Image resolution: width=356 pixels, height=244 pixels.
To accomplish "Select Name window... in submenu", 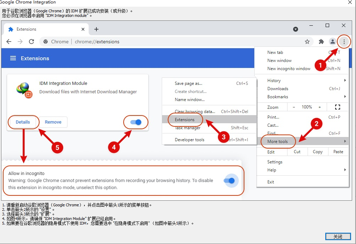I will coord(209,100).
